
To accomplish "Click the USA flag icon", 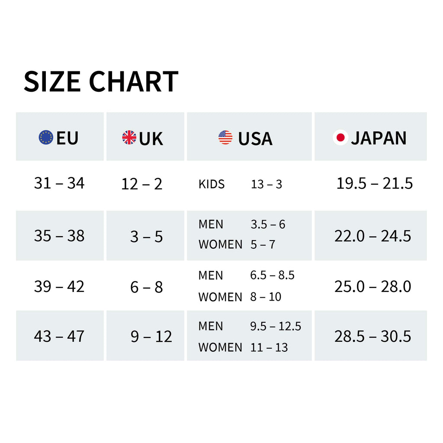I will 225,137.
